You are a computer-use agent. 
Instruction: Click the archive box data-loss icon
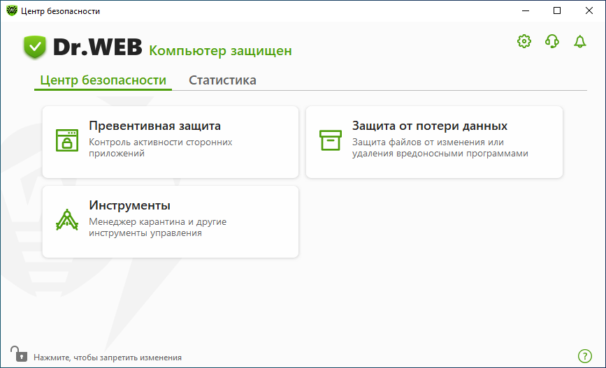click(331, 140)
